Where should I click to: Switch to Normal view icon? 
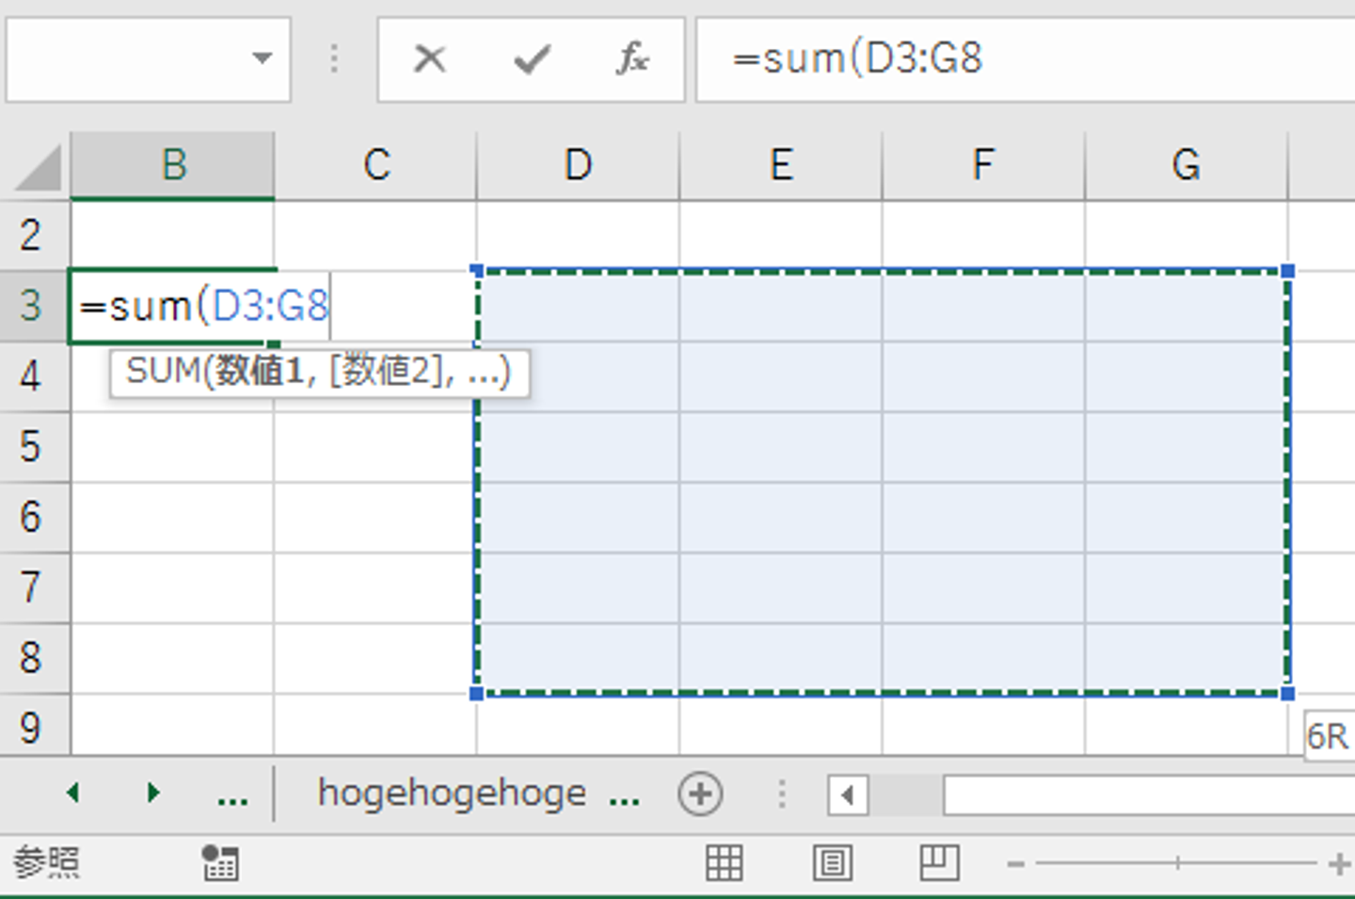724,862
